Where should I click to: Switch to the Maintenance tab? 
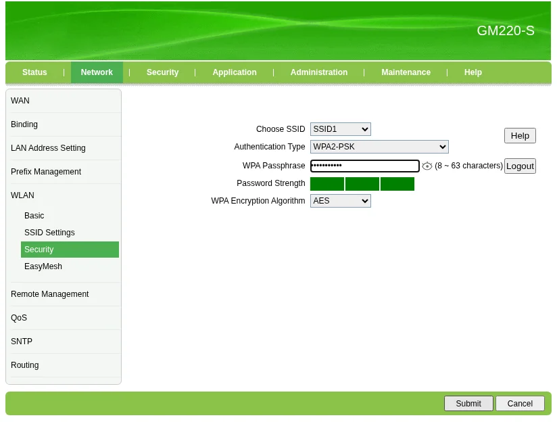(406, 72)
